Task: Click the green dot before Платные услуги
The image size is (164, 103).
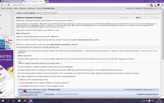Action: (x=43, y=8)
